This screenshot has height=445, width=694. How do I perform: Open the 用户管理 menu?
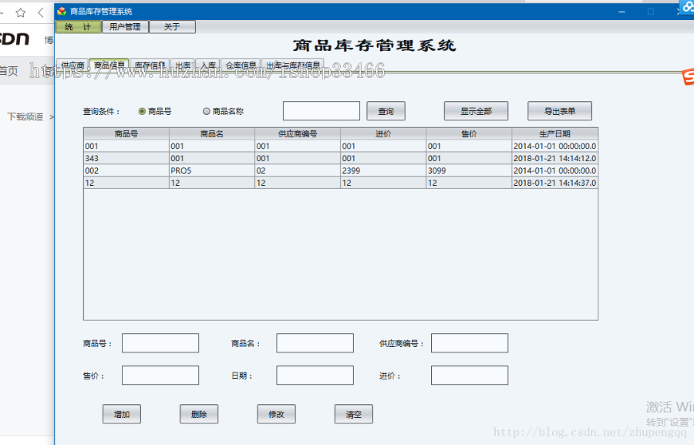(x=124, y=25)
